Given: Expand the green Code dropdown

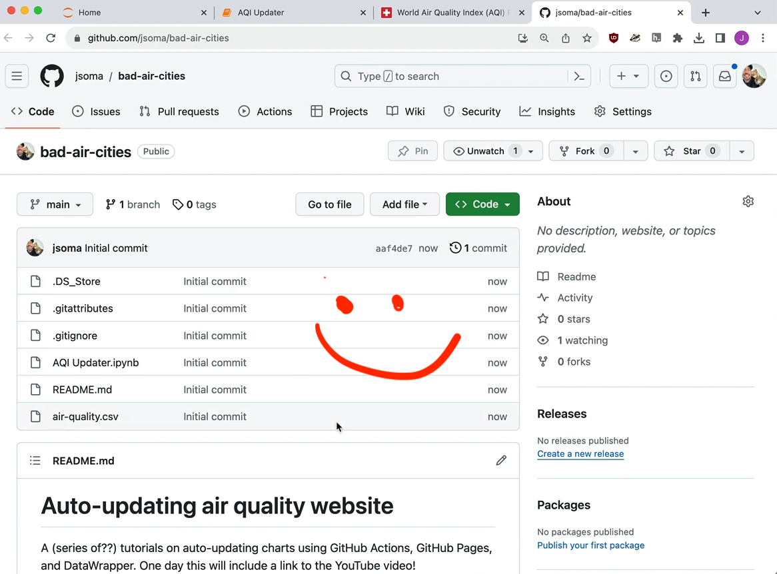Looking at the screenshot, I should coord(482,204).
